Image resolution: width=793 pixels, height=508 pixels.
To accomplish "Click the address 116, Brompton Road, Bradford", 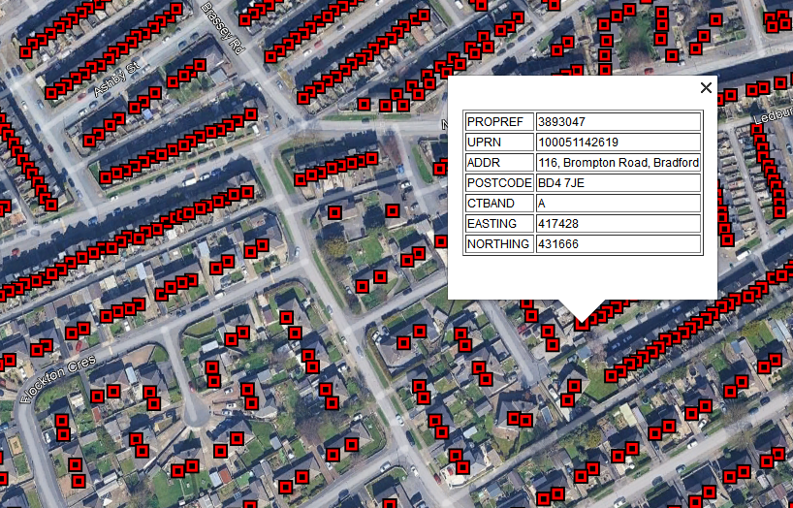I will click(618, 163).
